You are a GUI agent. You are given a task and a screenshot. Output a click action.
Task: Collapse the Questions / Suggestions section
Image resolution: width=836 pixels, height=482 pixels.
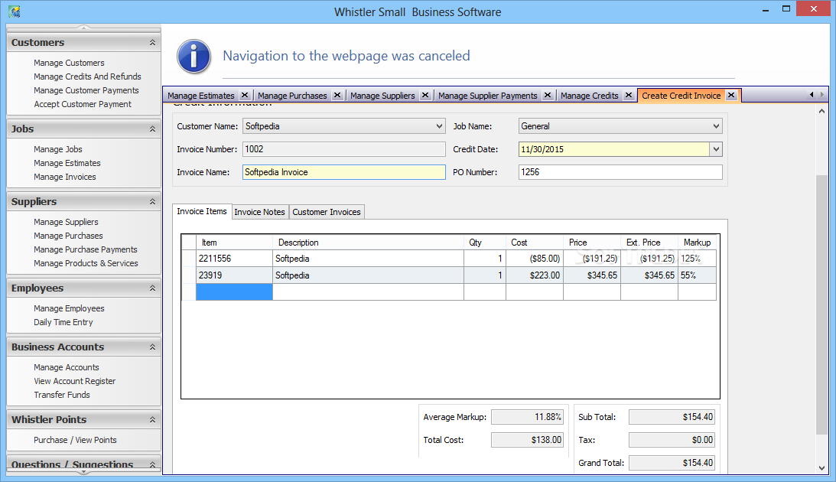[x=152, y=464]
